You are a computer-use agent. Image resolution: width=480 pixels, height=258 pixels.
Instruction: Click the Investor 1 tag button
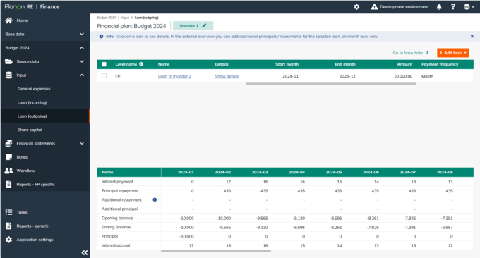click(x=193, y=25)
